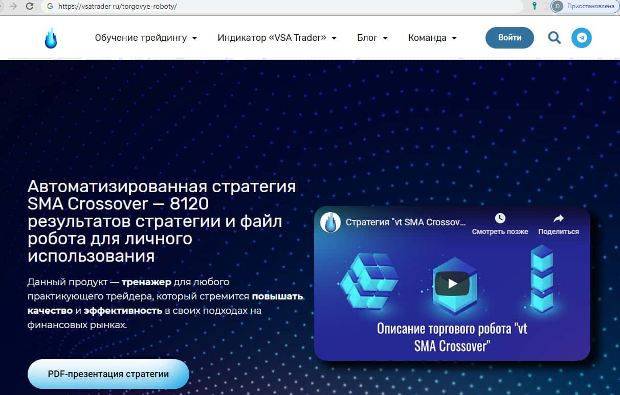Play the YouTube video
This screenshot has height=395, width=620.
(452, 284)
